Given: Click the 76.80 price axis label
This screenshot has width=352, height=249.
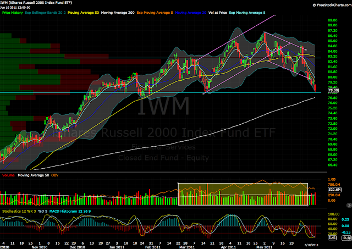Looking at the screenshot, I should click(332, 98).
